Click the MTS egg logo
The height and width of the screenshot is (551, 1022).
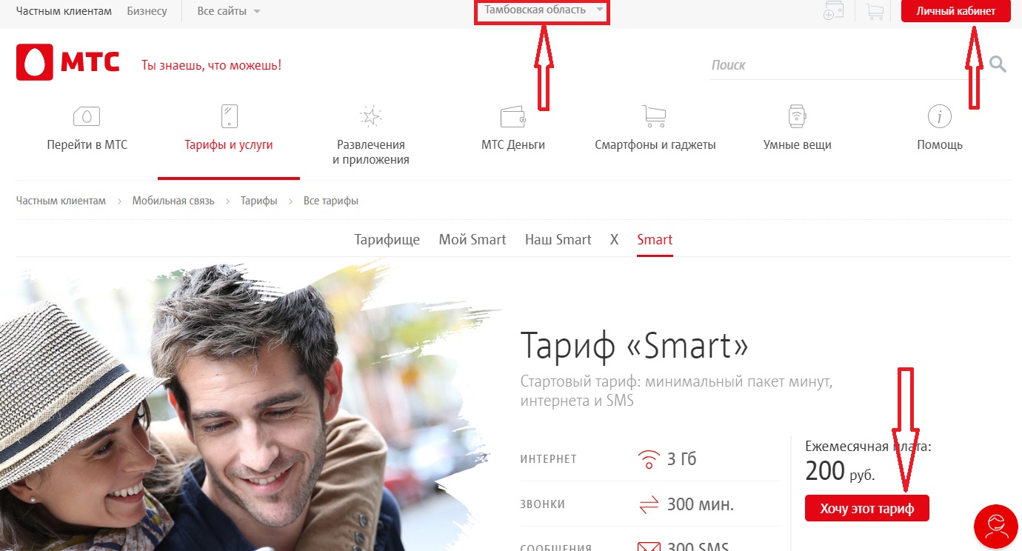(35, 62)
